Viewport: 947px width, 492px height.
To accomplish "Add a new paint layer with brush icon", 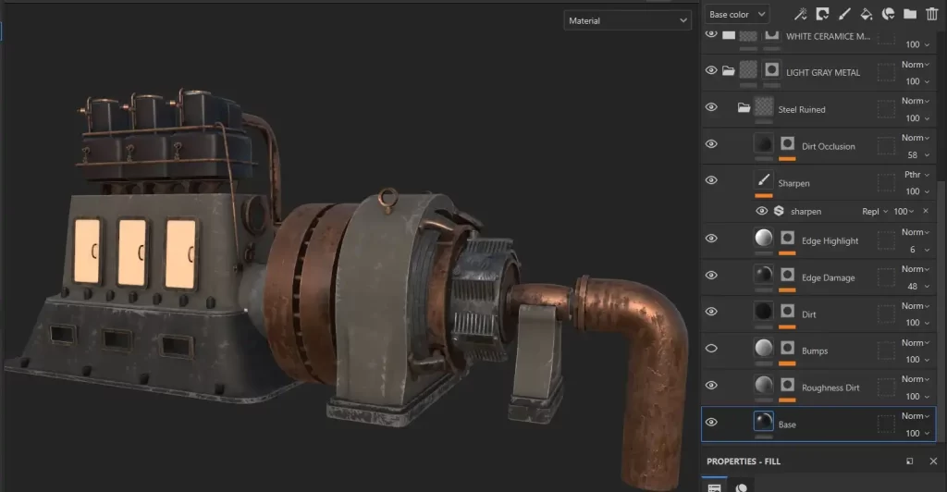I will pyautogui.click(x=843, y=14).
